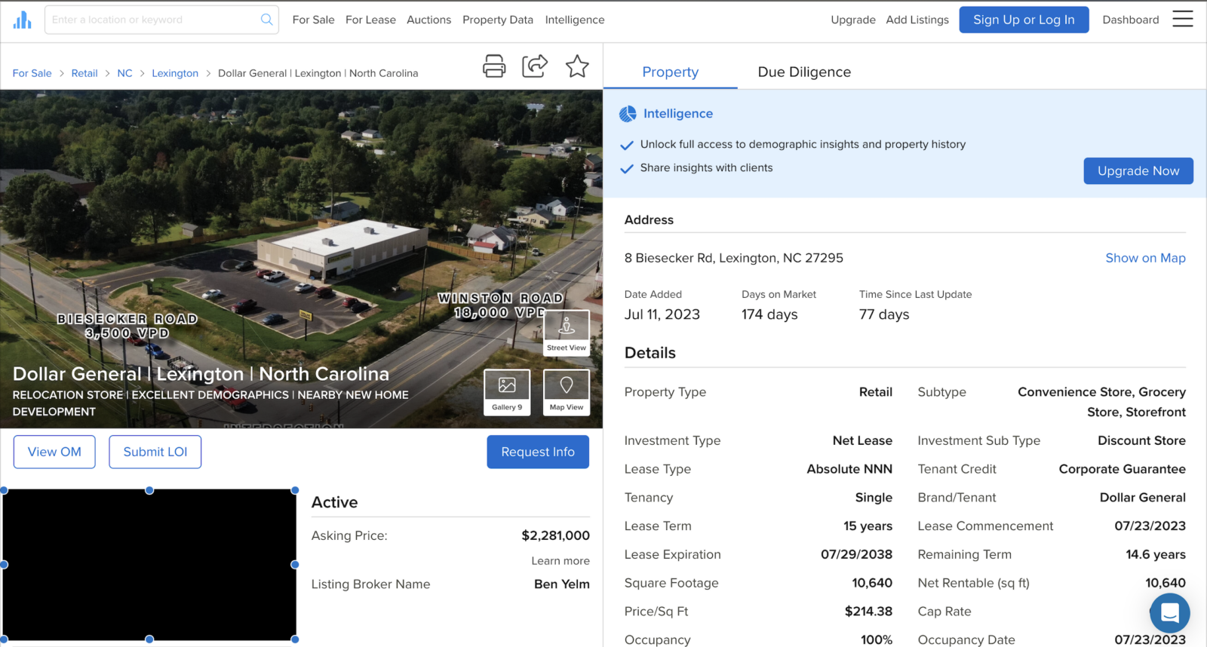
Task: Click the '174 days' on market value
Action: click(769, 314)
